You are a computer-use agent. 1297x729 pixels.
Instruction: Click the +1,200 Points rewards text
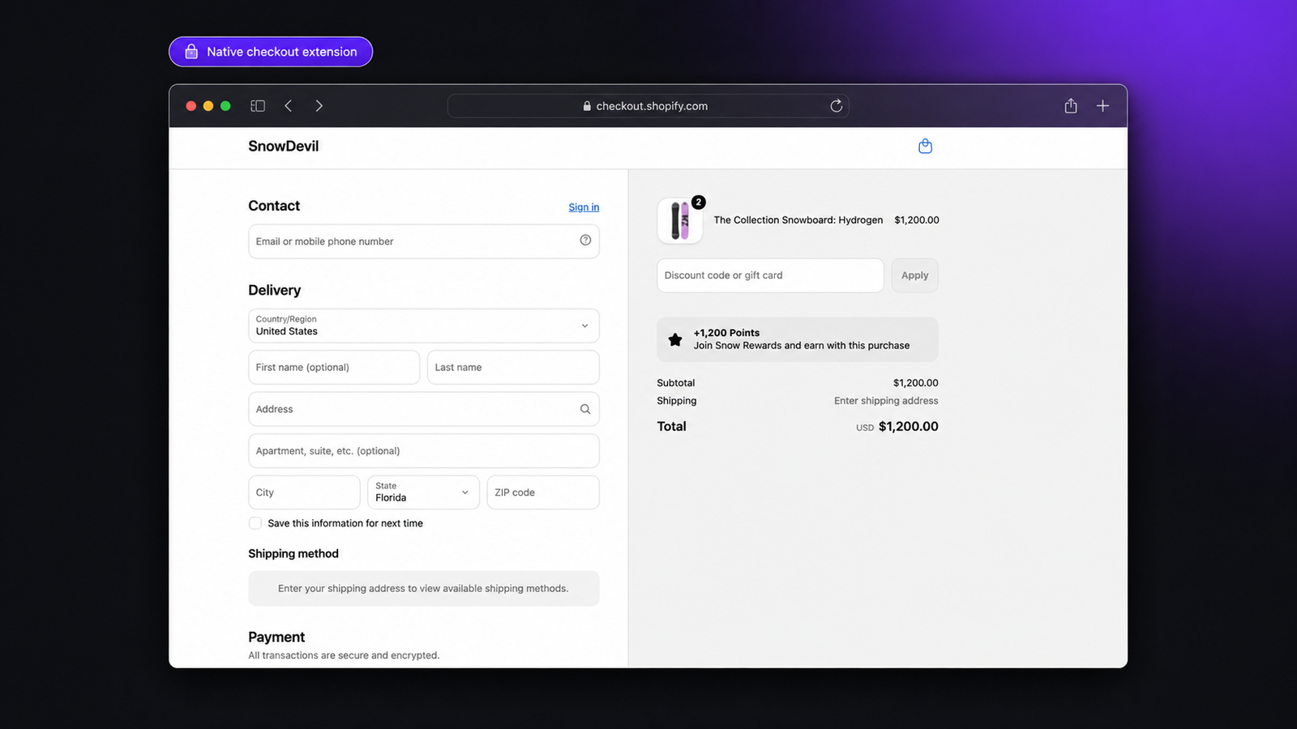[726, 333]
